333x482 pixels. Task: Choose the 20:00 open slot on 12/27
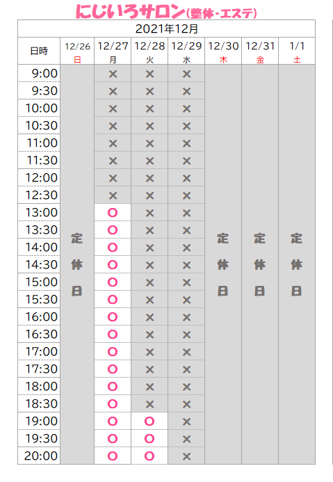click(113, 456)
